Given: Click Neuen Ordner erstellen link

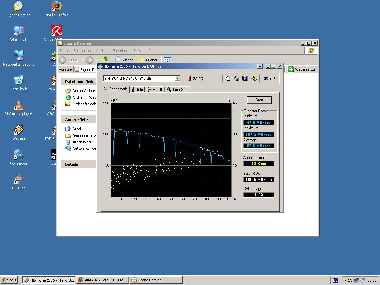Looking at the screenshot, I should click(x=80, y=91).
